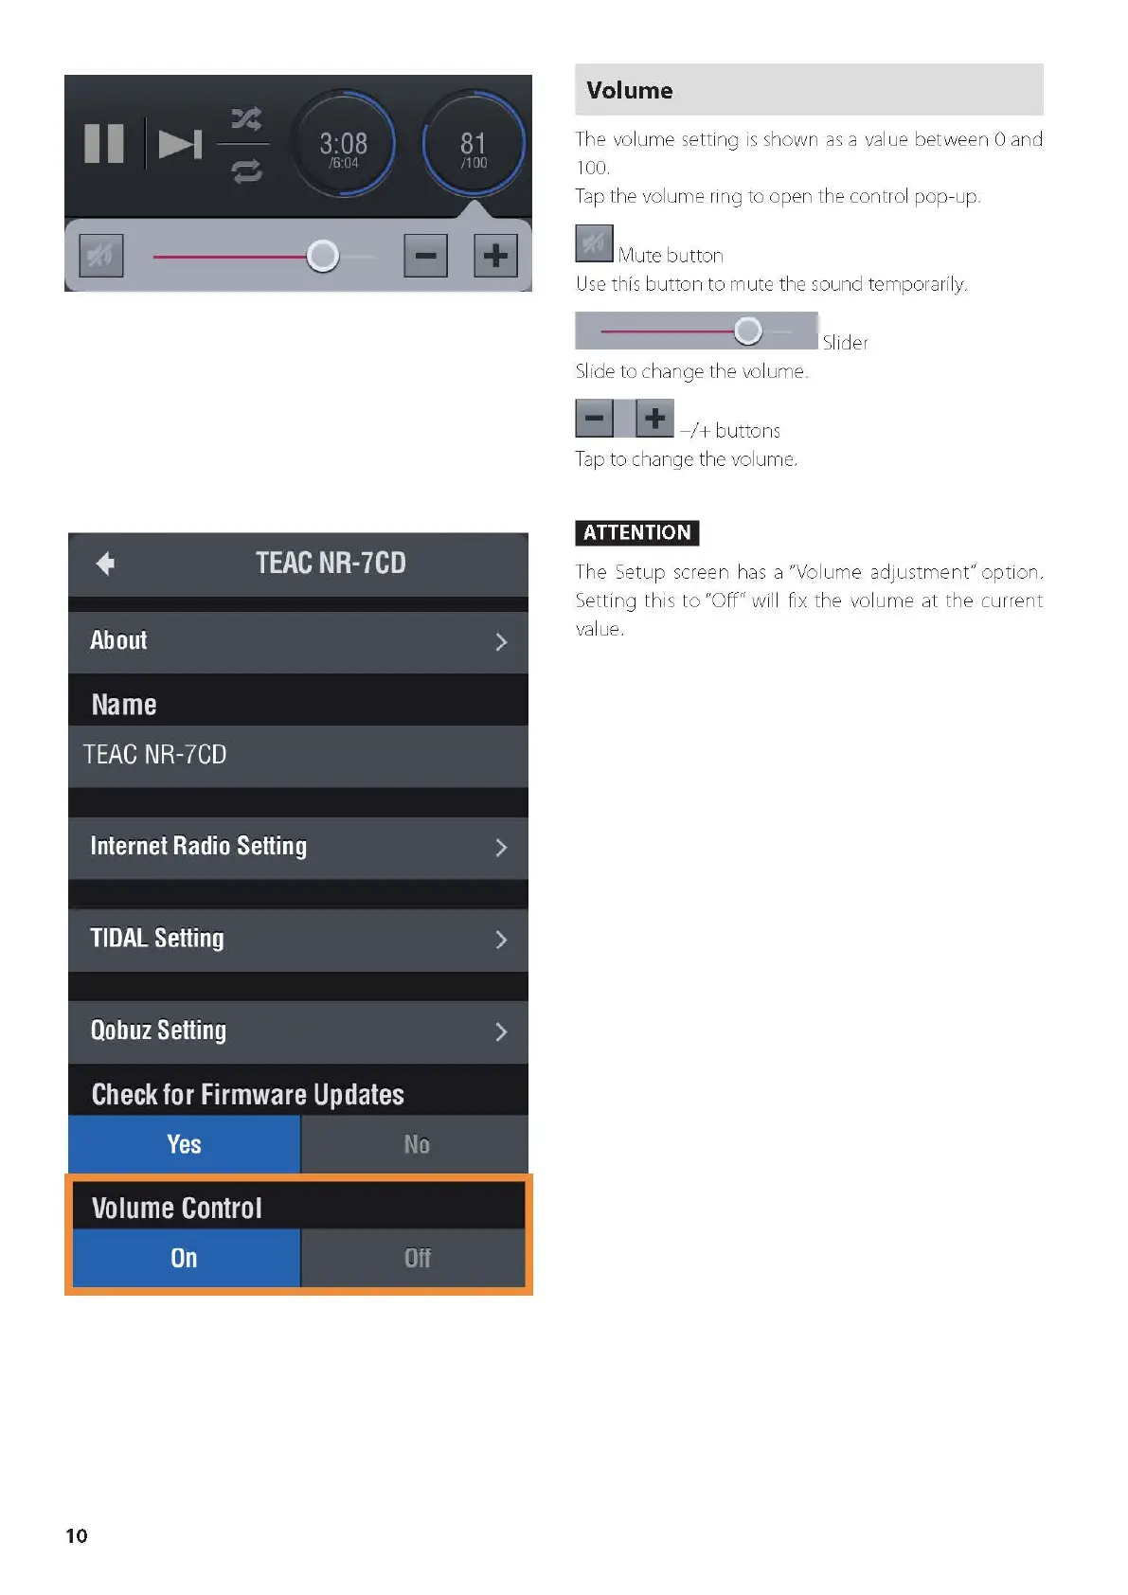The image size is (1128, 1595).
Task: Expand Qobuz Setting chevron
Action: (x=501, y=1031)
